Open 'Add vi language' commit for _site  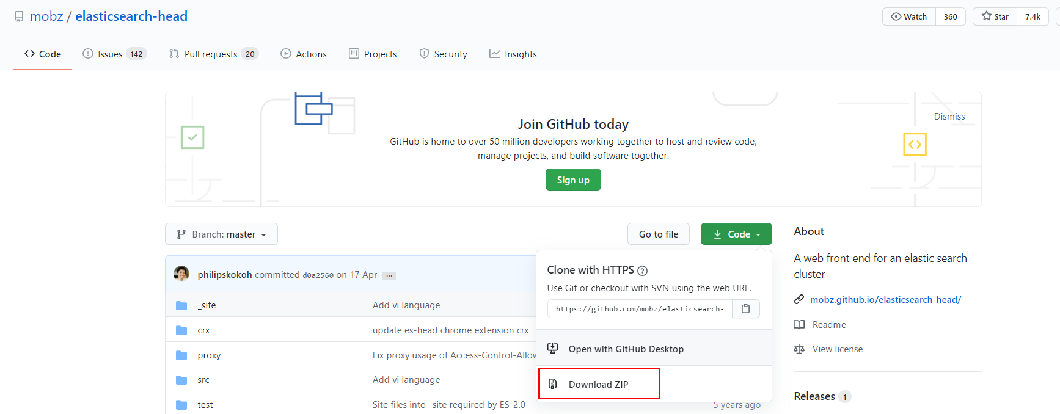click(406, 305)
